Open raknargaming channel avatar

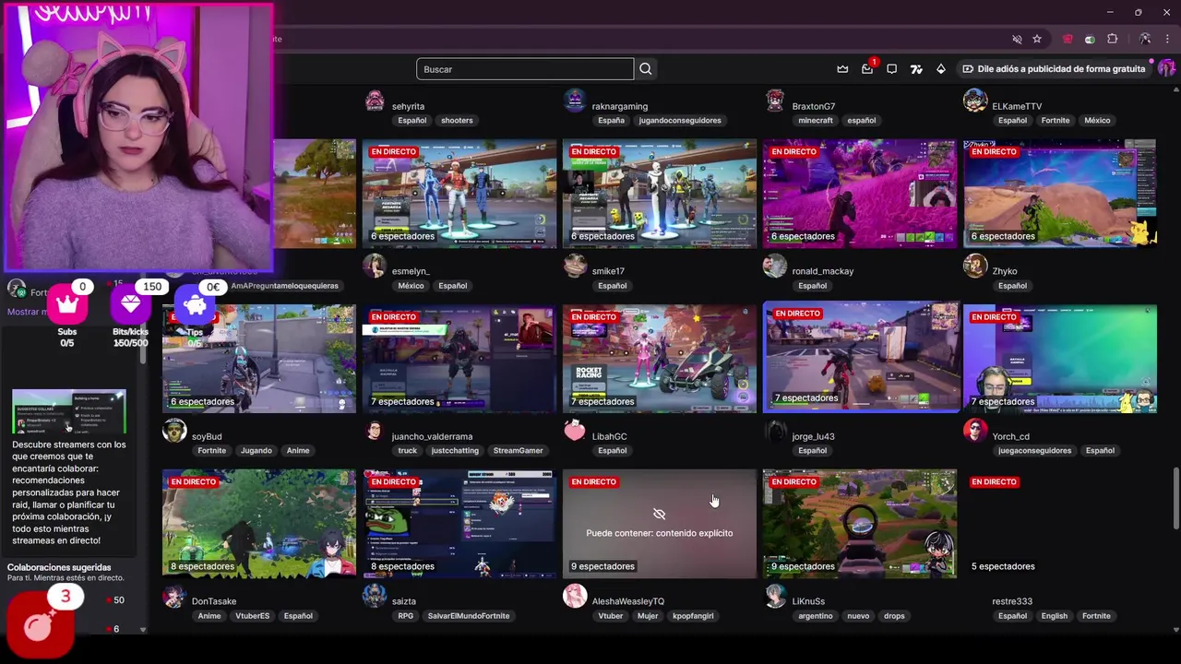575,101
